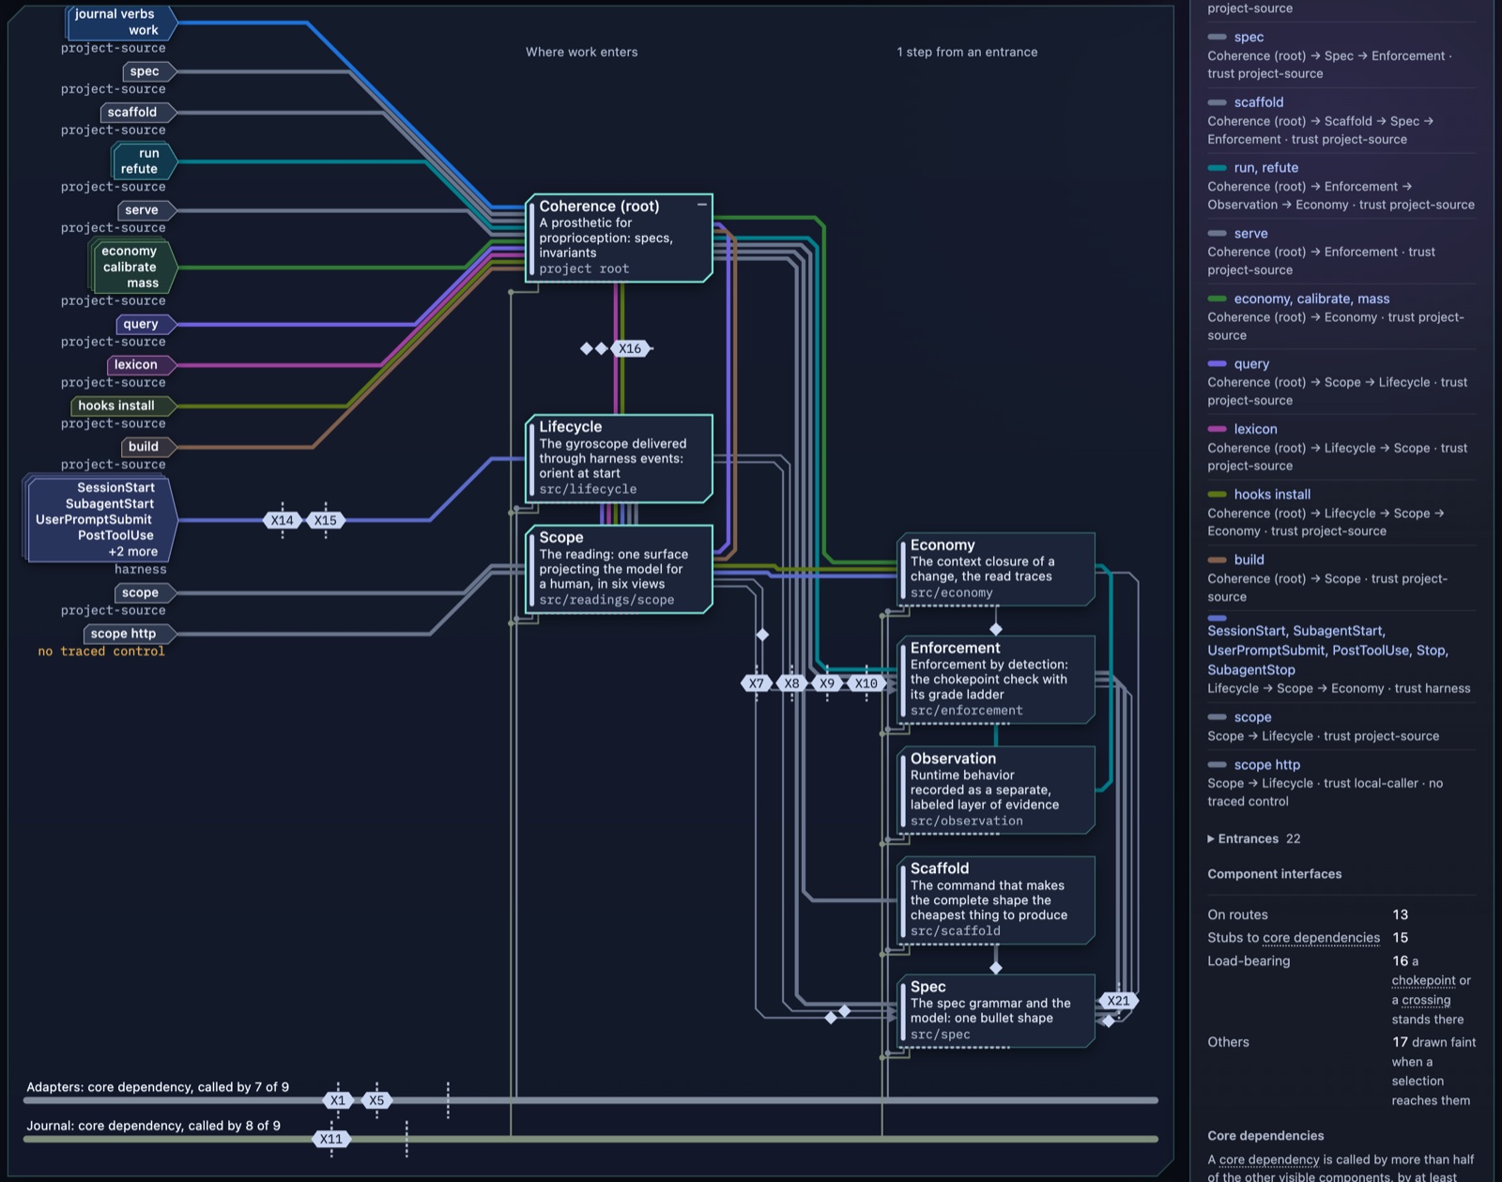Click crossing marker X15
The width and height of the screenshot is (1502, 1182).
pyautogui.click(x=326, y=520)
